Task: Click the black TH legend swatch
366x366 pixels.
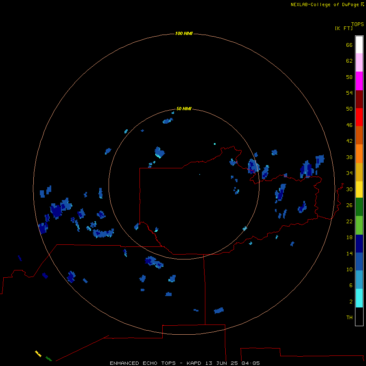Action: point(359,316)
